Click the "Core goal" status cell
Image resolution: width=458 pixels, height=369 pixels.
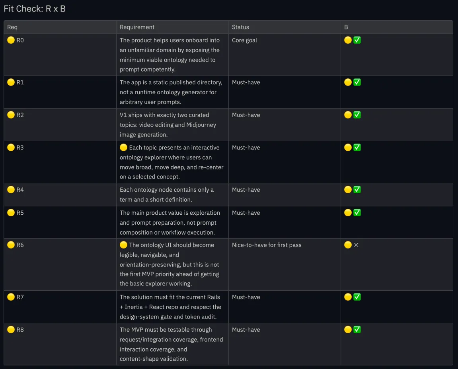click(x=244, y=40)
